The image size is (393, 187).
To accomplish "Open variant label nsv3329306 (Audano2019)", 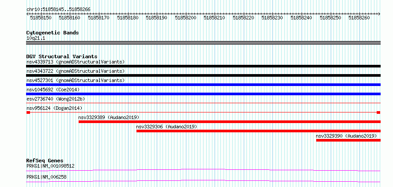I will [166, 127].
